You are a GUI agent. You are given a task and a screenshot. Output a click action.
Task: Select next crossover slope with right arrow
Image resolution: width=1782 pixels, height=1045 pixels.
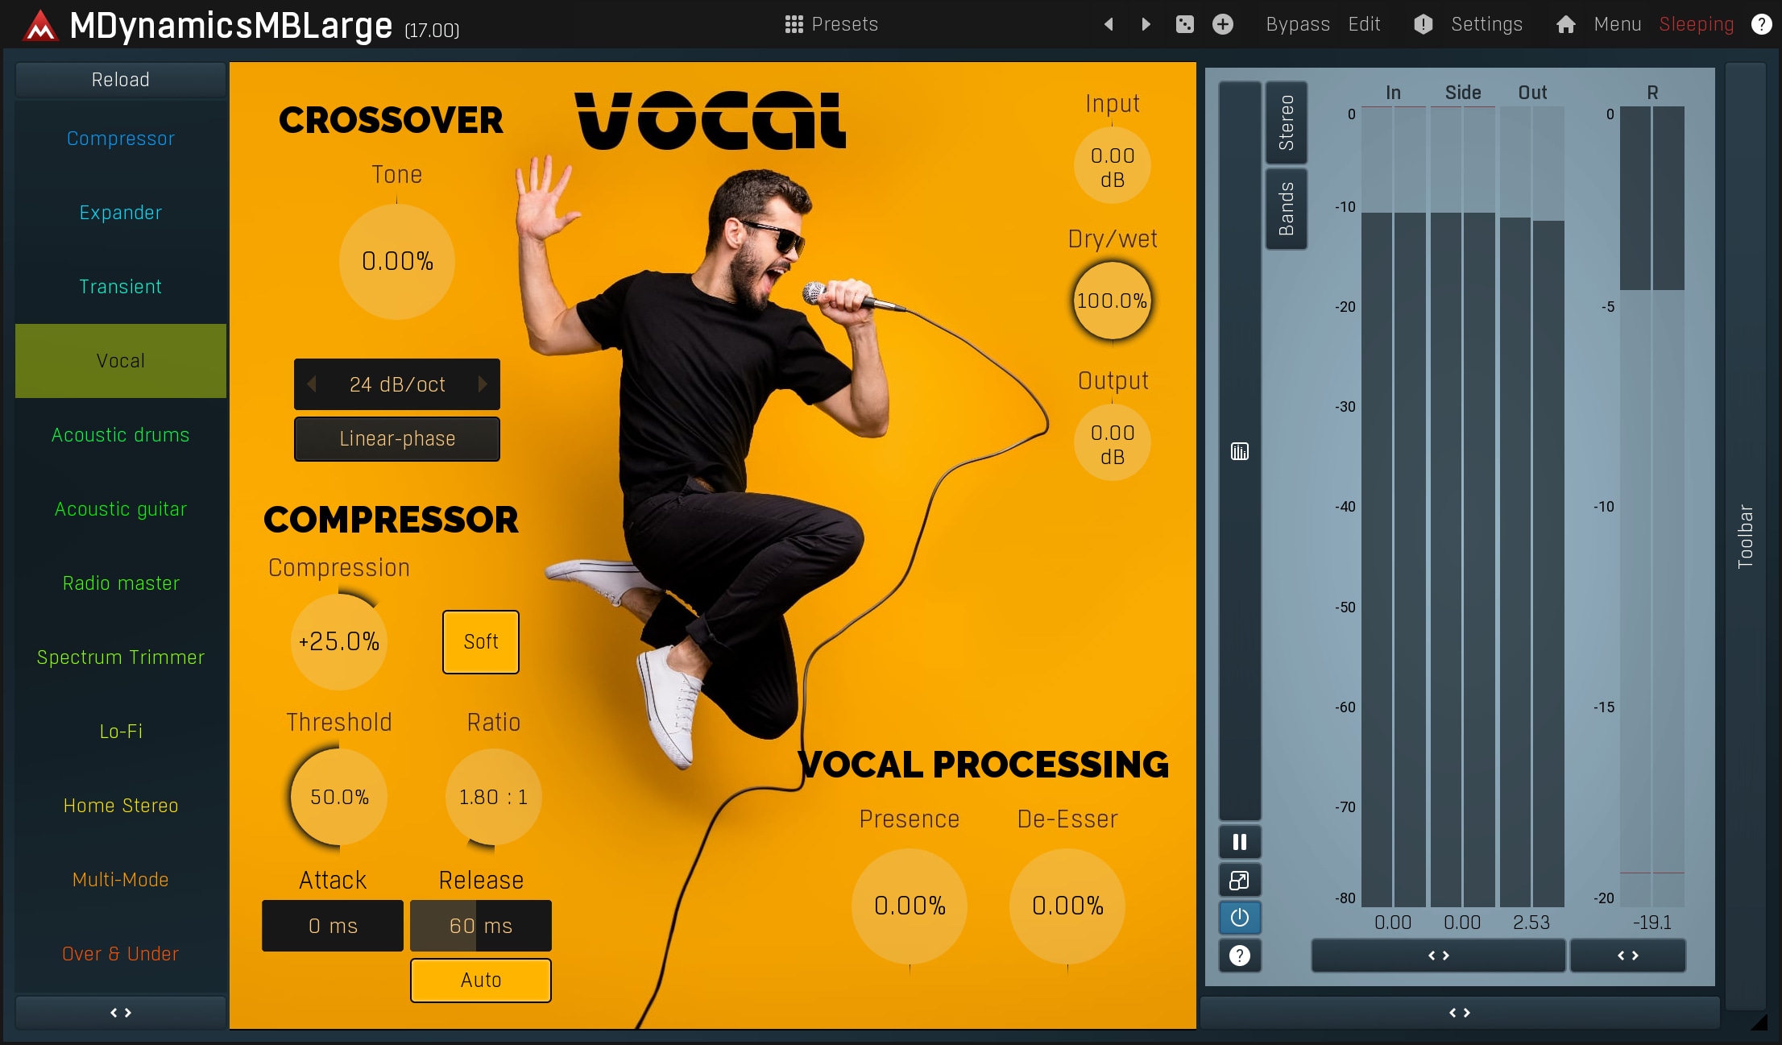(x=483, y=384)
